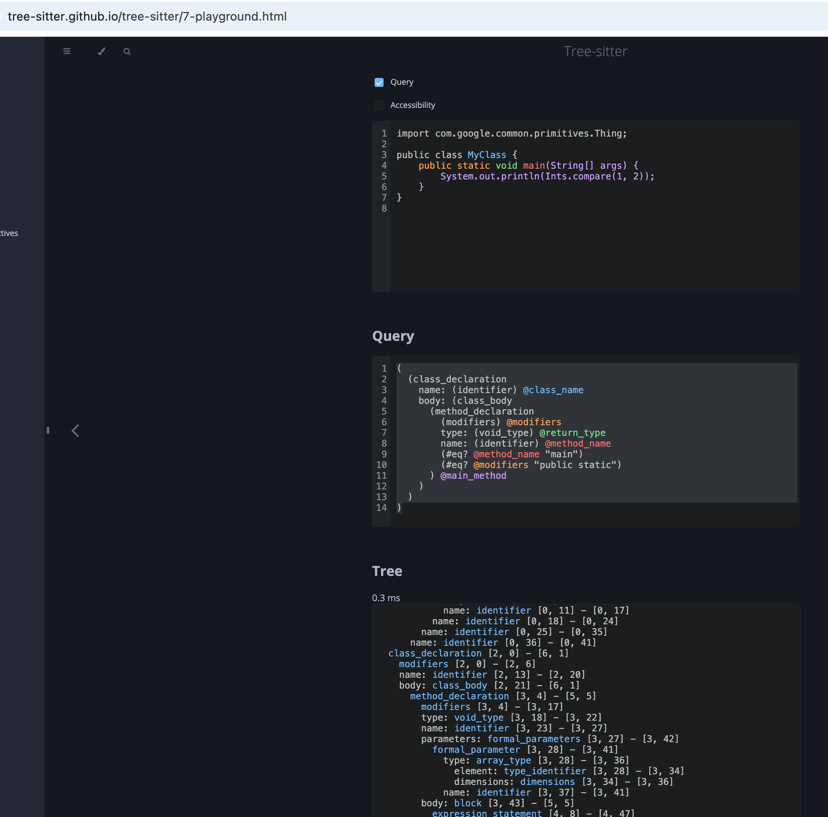
Task: Click the 0.3 ms parse time
Action: (x=386, y=598)
